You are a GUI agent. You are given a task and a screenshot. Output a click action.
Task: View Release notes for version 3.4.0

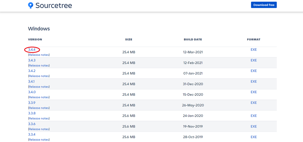click(x=39, y=97)
